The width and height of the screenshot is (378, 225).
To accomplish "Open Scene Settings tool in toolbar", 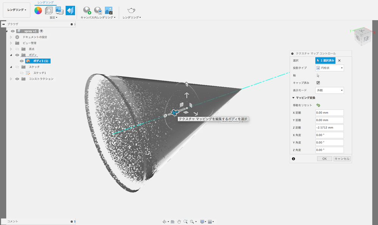I will tap(49, 10).
